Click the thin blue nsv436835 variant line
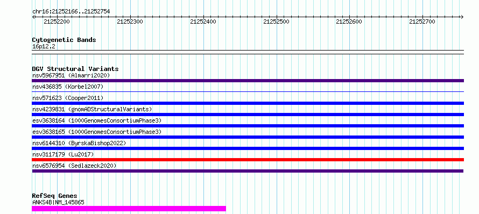Viewport: 479px width, 214px height. [248, 91]
